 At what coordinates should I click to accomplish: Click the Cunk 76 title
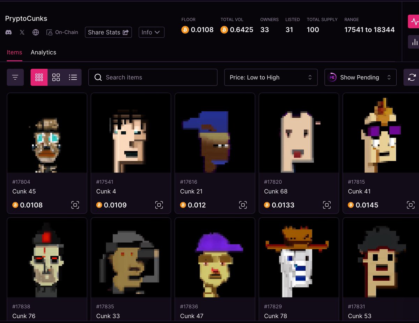(24, 316)
